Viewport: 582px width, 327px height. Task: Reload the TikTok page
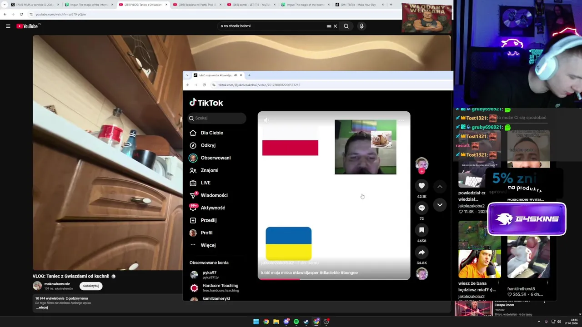(204, 85)
